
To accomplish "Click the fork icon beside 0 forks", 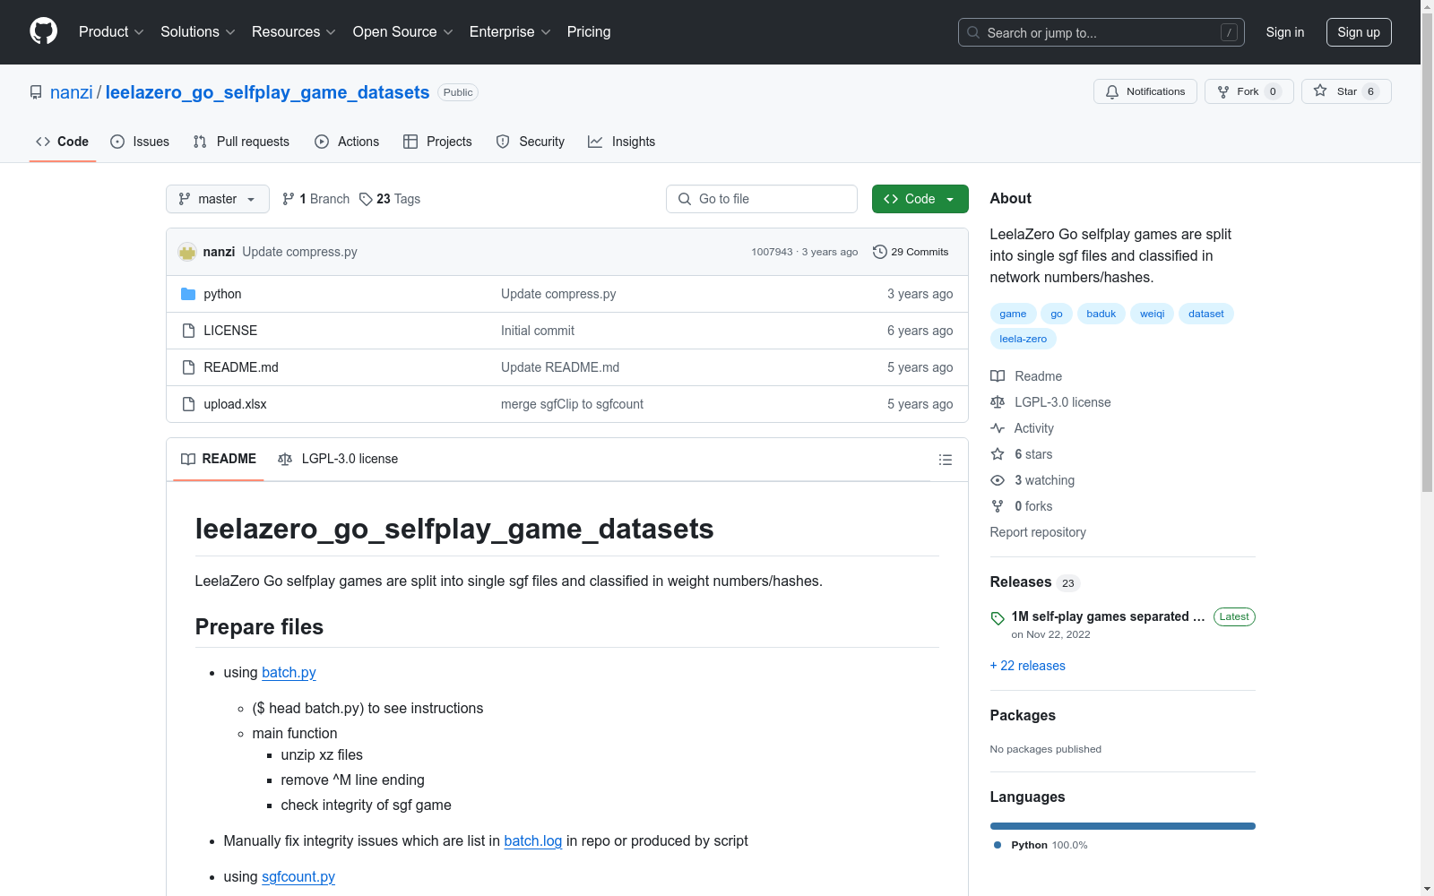I will coord(998,506).
